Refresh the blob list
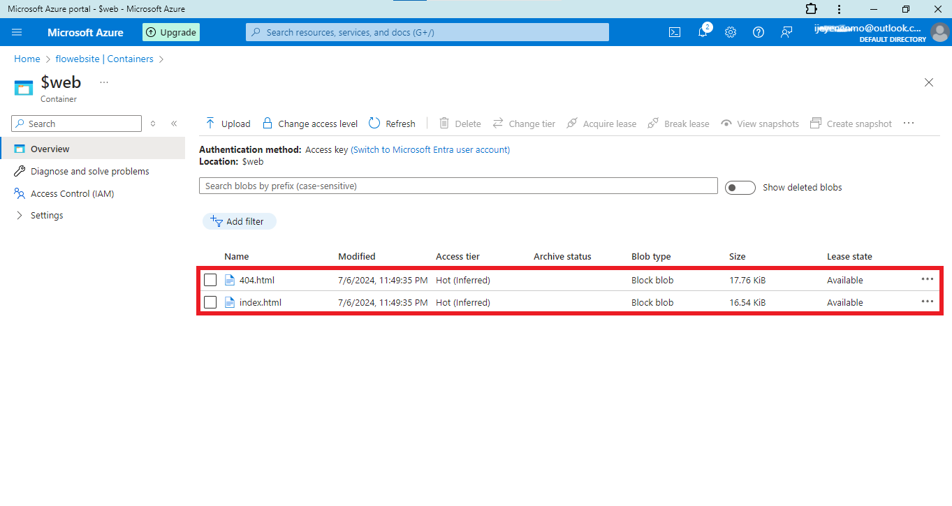 pos(392,124)
